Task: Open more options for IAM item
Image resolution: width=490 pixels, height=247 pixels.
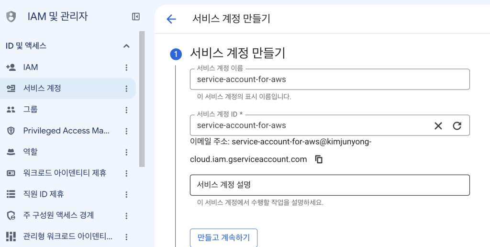Action: tap(126, 67)
